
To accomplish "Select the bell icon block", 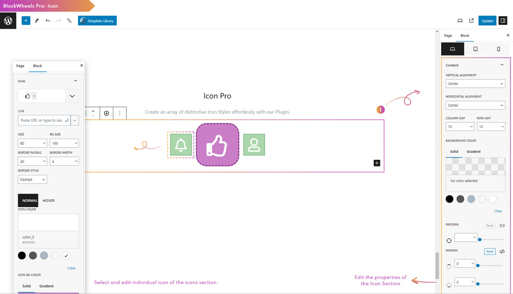I will [181, 145].
